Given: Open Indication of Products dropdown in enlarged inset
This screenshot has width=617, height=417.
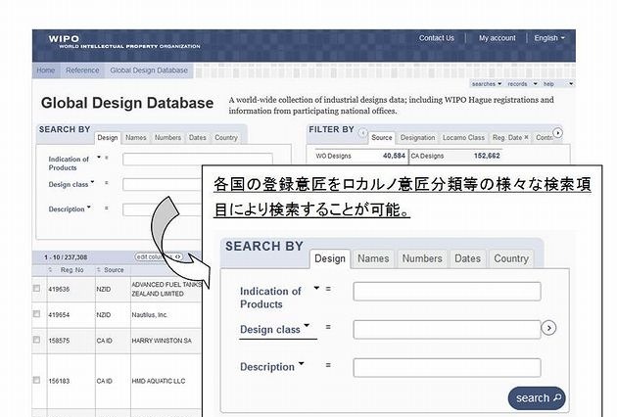Looking at the screenshot, I should click(x=316, y=289).
